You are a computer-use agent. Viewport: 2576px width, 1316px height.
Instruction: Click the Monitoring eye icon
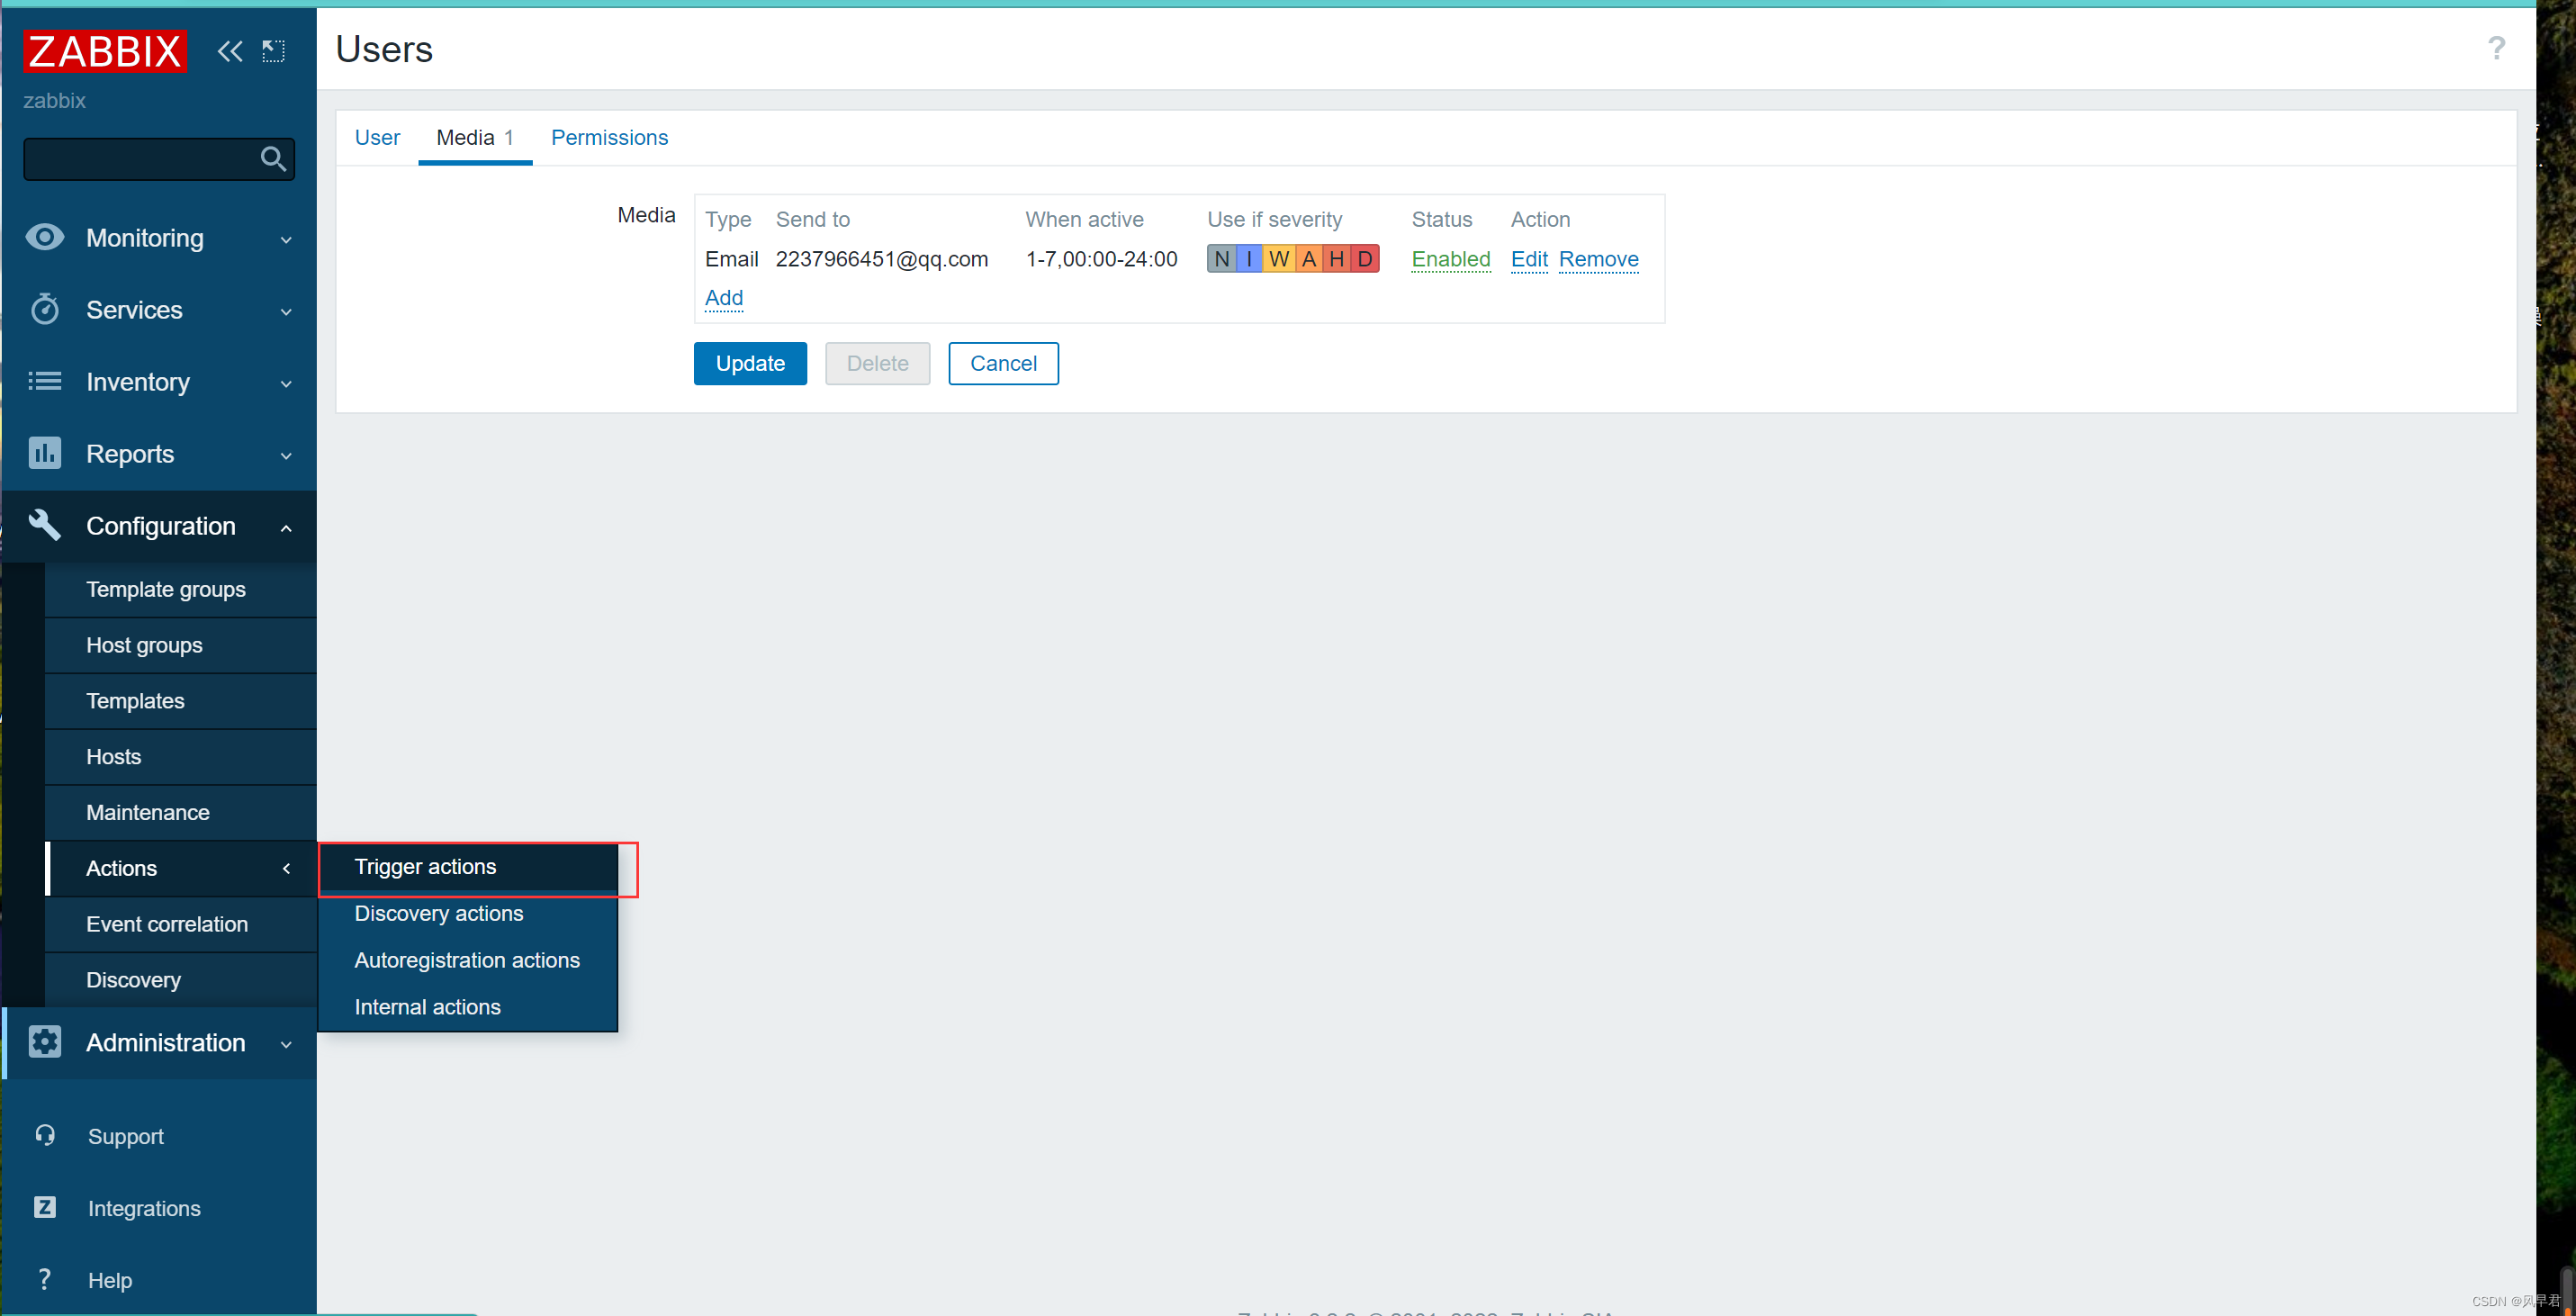coord(45,237)
